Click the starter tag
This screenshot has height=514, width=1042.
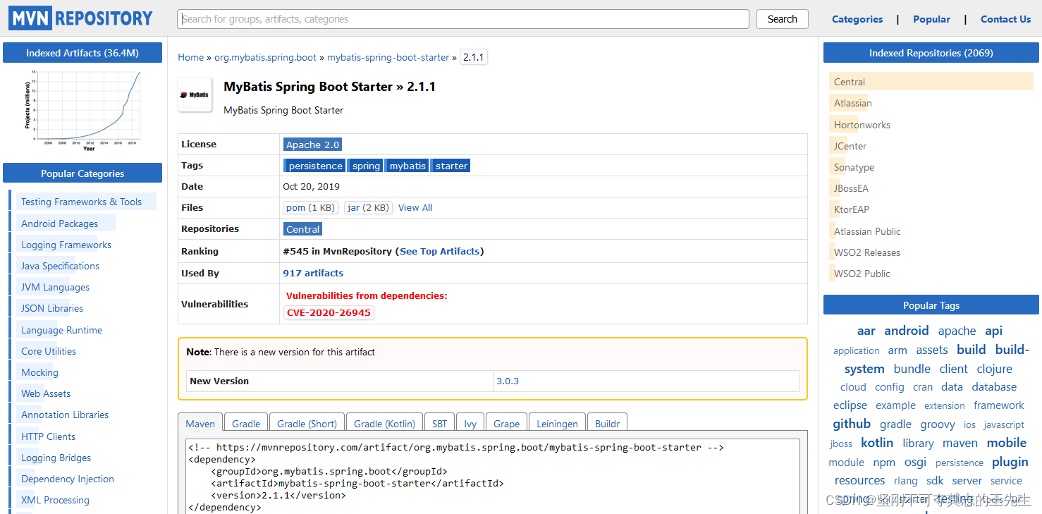451,166
